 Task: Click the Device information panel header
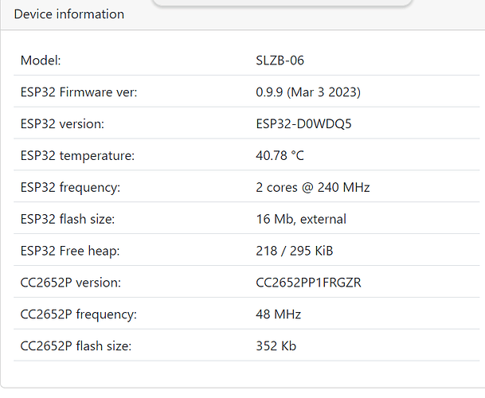pyautogui.click(x=69, y=14)
